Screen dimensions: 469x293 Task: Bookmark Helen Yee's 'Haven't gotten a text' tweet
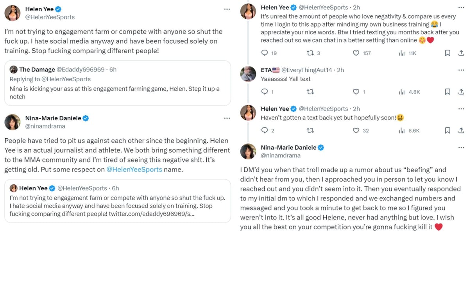(447, 130)
